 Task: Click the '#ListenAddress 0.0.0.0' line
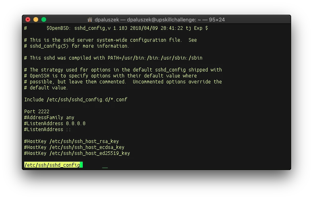click(55, 123)
